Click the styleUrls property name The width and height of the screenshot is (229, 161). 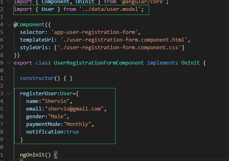pos(34,47)
